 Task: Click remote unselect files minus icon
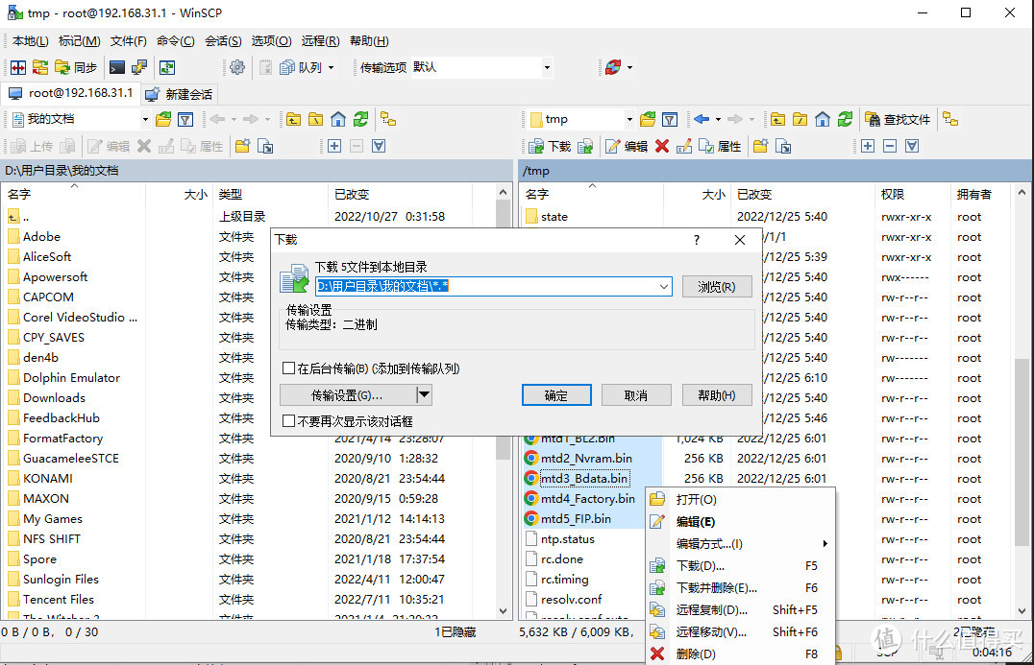click(890, 146)
